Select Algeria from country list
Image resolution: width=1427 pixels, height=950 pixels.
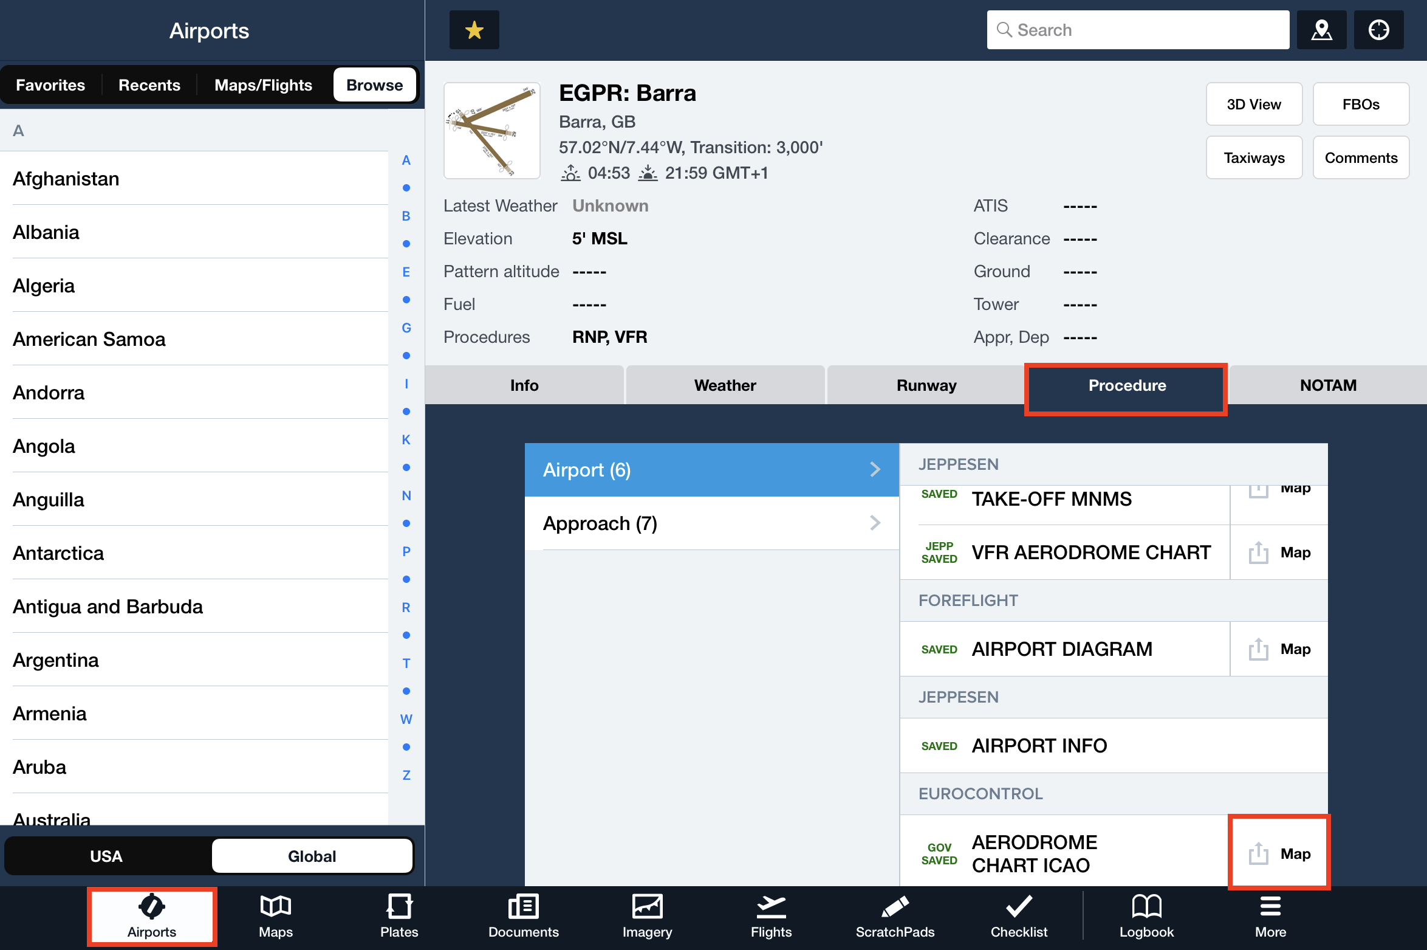[x=194, y=286]
